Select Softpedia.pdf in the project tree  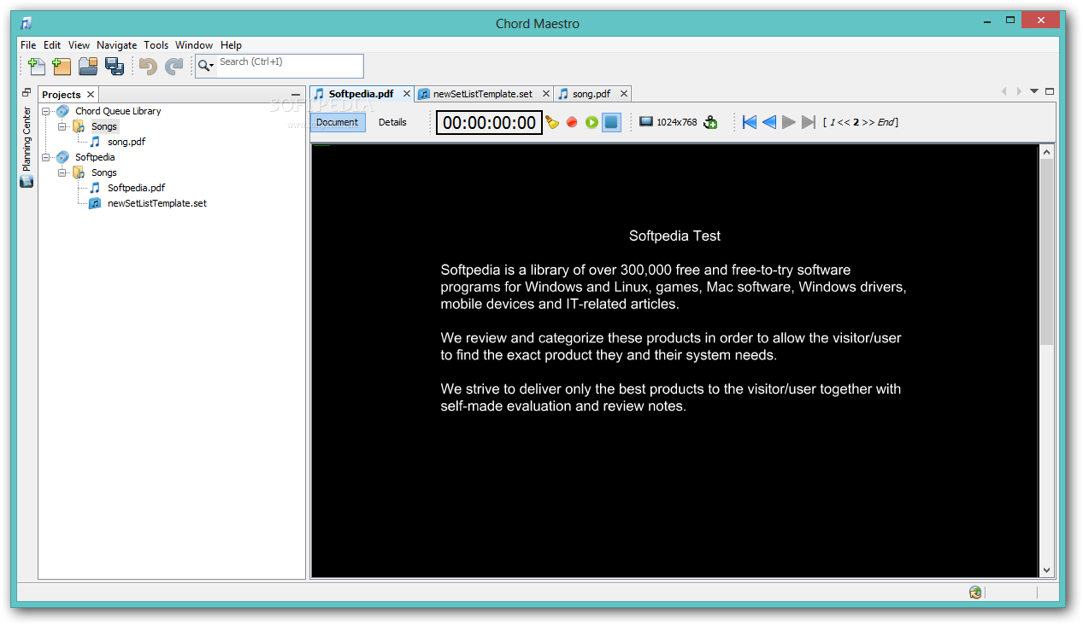(136, 188)
